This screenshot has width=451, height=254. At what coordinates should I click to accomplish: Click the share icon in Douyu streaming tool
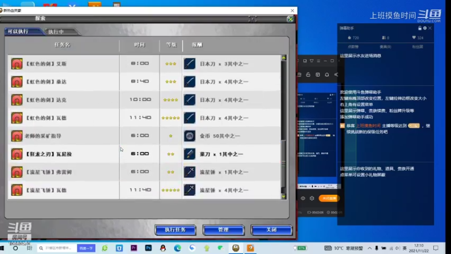click(x=336, y=75)
